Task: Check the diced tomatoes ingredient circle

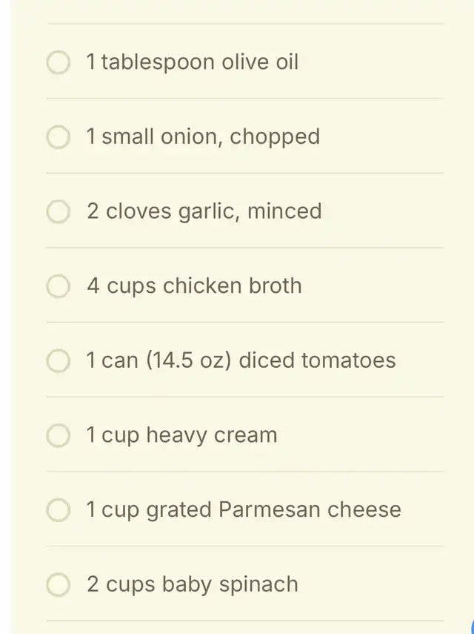Action: coord(59,360)
